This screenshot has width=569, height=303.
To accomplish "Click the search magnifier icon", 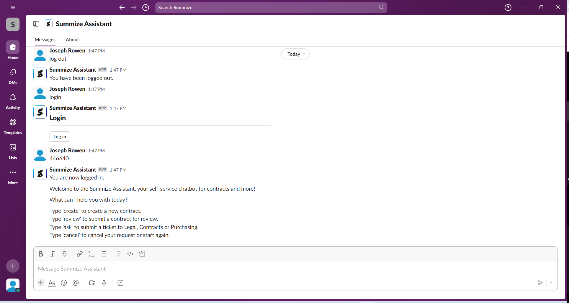I will (x=381, y=7).
